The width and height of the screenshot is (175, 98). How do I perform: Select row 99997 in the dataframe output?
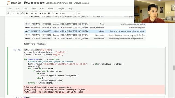click(x=85, y=31)
